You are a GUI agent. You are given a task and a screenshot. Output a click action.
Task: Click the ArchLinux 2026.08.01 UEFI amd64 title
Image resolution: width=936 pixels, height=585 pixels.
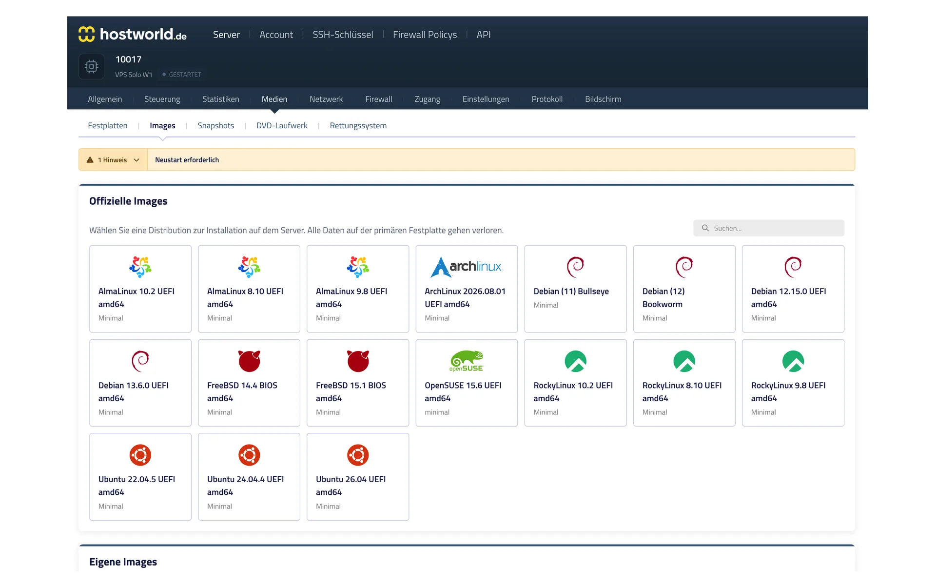click(465, 297)
